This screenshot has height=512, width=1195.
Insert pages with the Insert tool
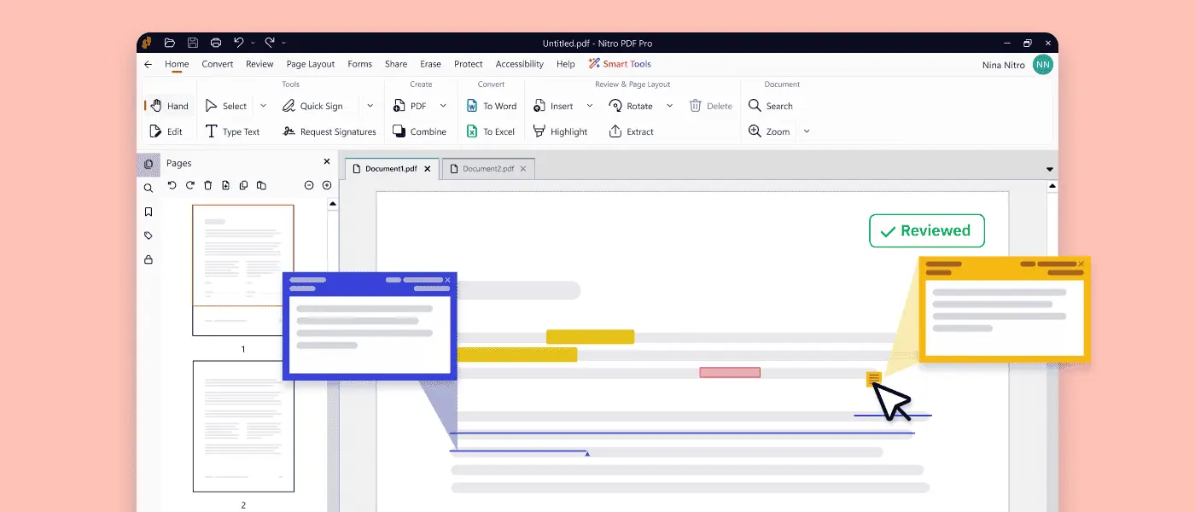click(x=553, y=106)
